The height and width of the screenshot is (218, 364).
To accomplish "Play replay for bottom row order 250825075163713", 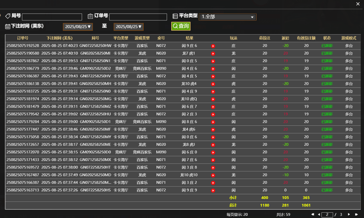I will (213, 190).
